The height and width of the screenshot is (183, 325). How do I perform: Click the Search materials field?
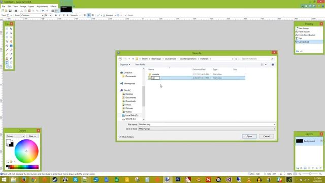tap(257, 59)
